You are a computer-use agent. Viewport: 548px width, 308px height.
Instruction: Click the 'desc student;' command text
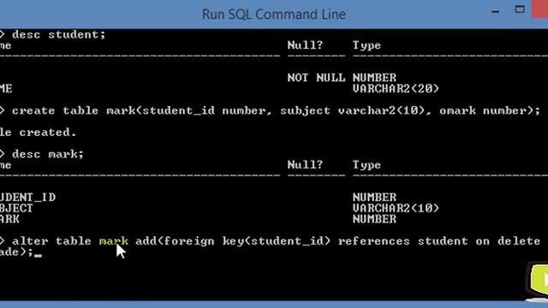click(x=59, y=34)
